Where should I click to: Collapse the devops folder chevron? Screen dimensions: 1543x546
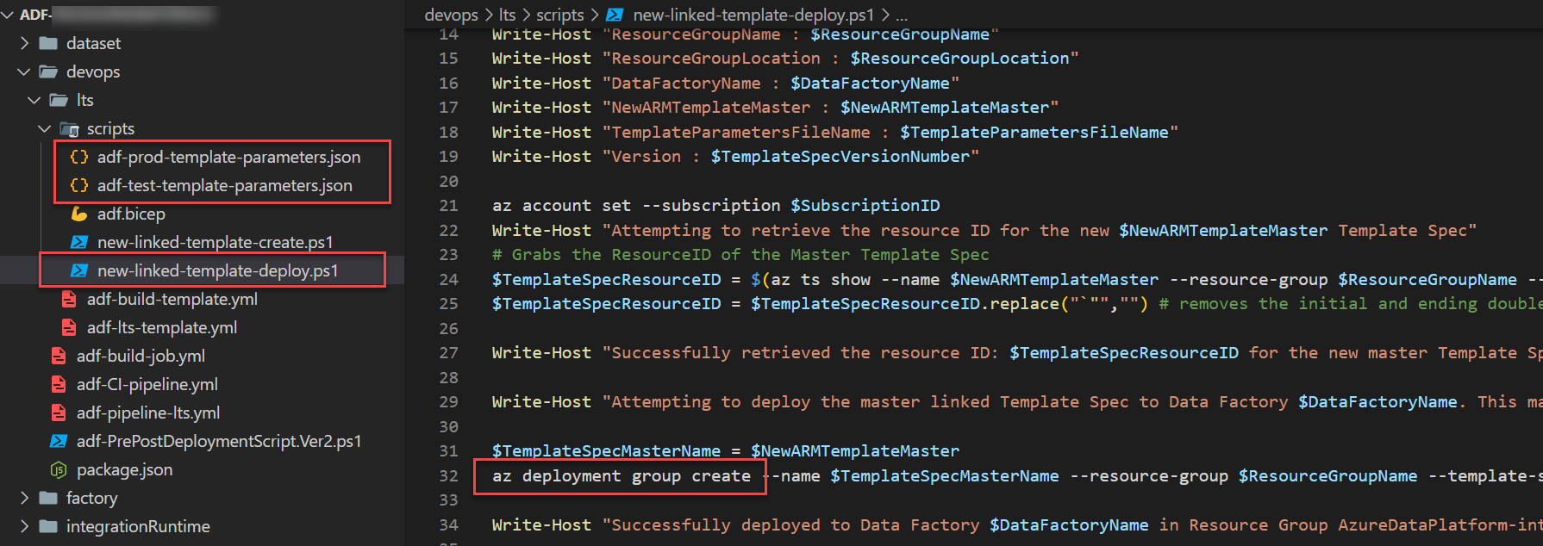pyautogui.click(x=24, y=72)
